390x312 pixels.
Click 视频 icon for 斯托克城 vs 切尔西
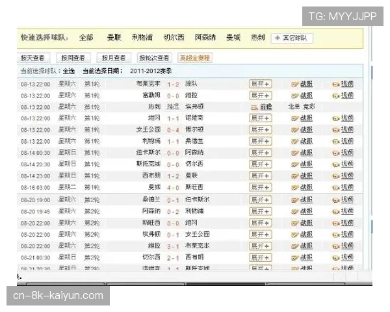click(x=336, y=164)
